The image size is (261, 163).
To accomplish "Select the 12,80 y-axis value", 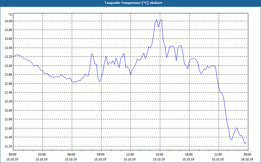I will click(8, 75).
